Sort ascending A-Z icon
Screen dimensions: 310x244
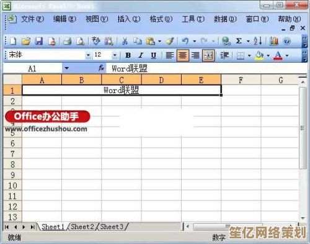pyautogui.click(x=258, y=41)
